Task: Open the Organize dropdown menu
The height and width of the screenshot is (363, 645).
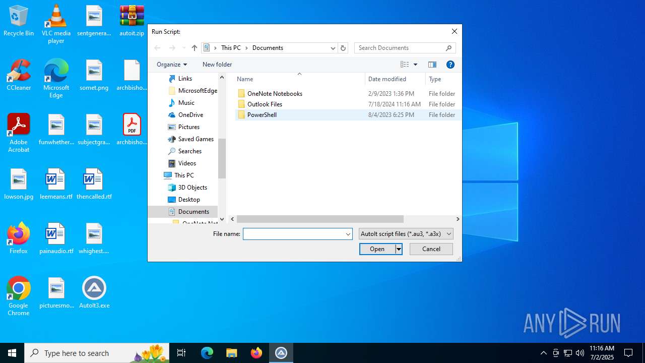Action: [x=172, y=65]
